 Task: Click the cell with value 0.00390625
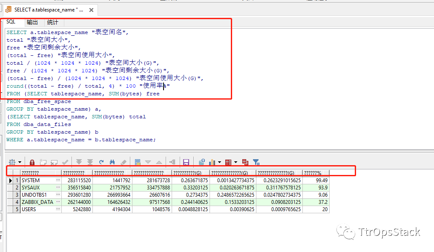pos(233,209)
